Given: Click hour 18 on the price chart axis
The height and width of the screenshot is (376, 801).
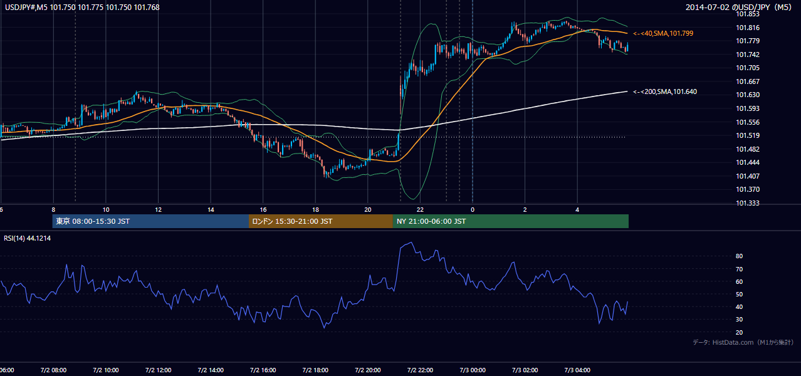Looking at the screenshot, I should tap(315, 210).
